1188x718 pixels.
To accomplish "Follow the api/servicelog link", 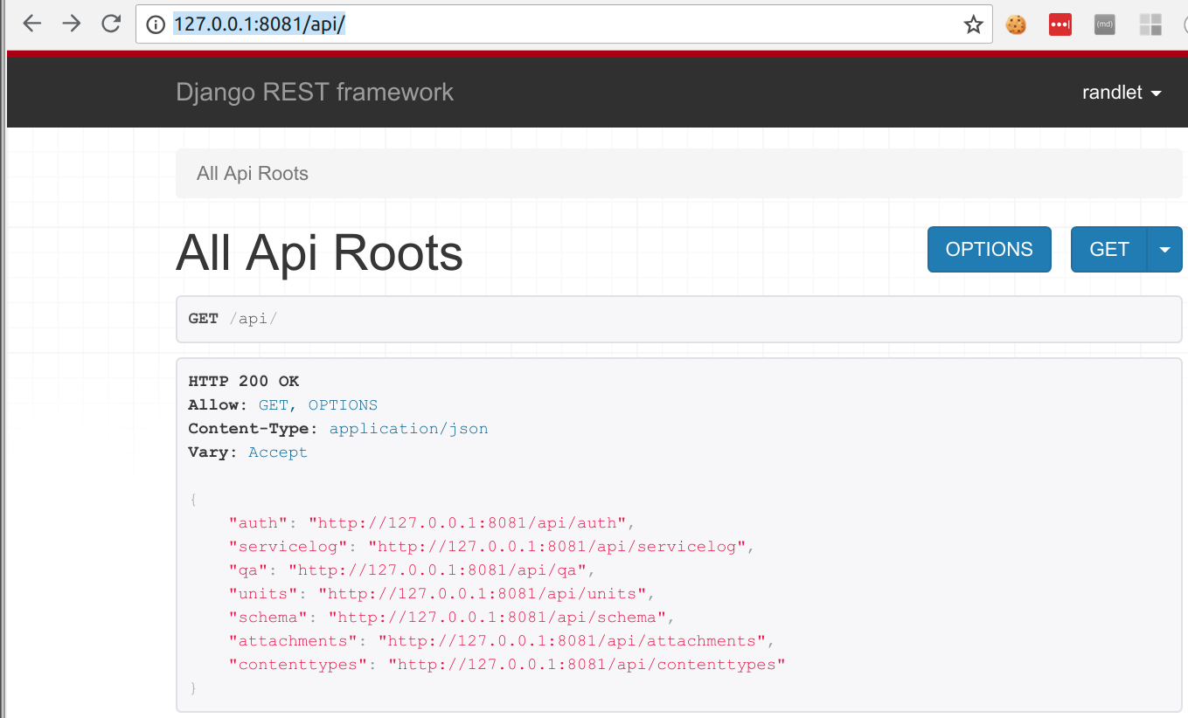I will [556, 547].
